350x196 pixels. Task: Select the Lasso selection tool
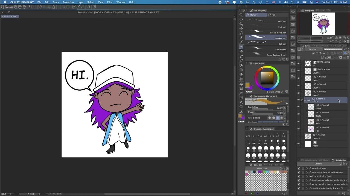pyautogui.click(x=241, y=33)
